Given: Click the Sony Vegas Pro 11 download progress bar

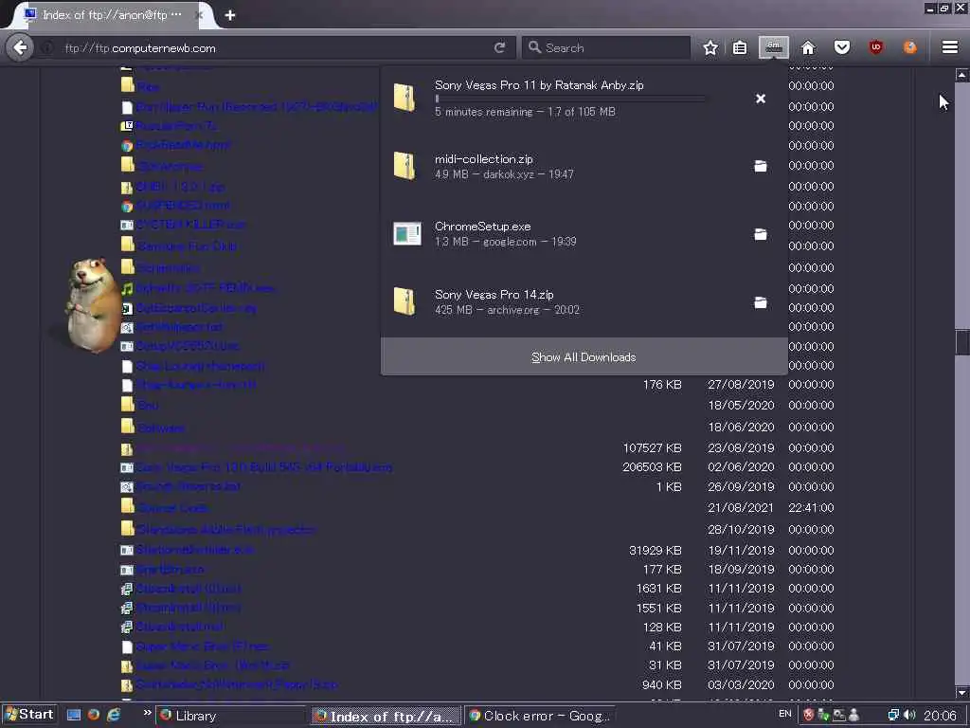Looking at the screenshot, I should (x=569, y=99).
